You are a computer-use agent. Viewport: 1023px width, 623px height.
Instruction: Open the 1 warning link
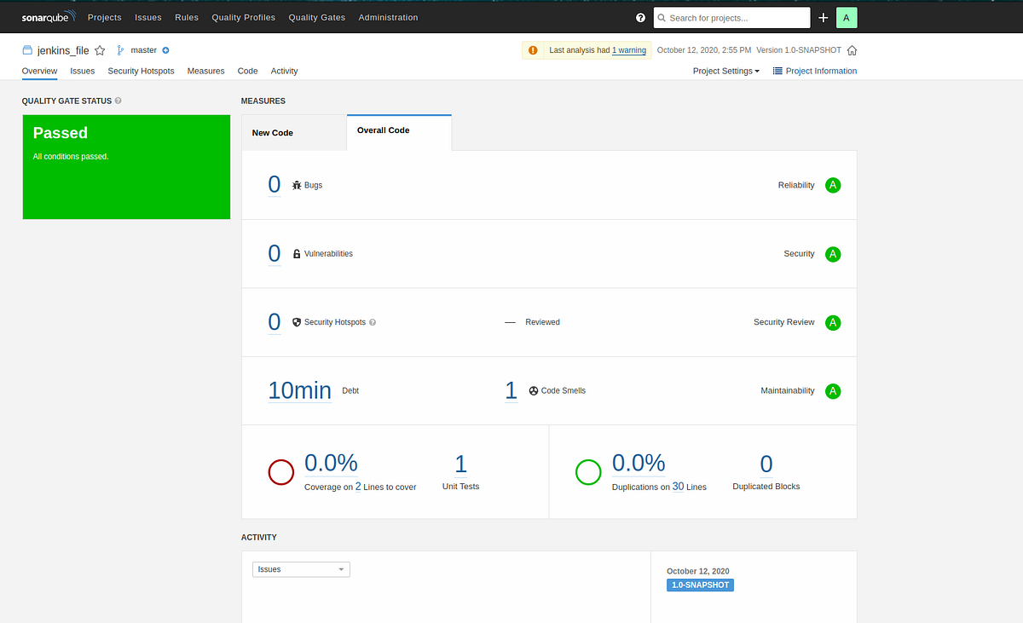[x=629, y=49]
